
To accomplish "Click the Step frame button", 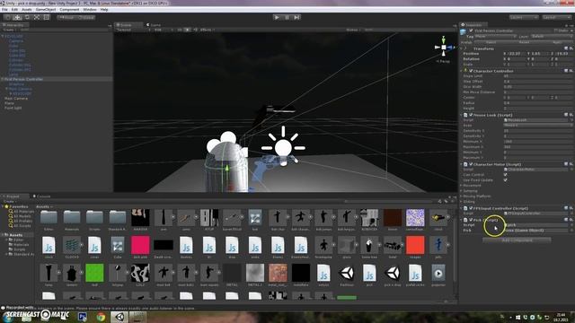I will click(x=296, y=17).
